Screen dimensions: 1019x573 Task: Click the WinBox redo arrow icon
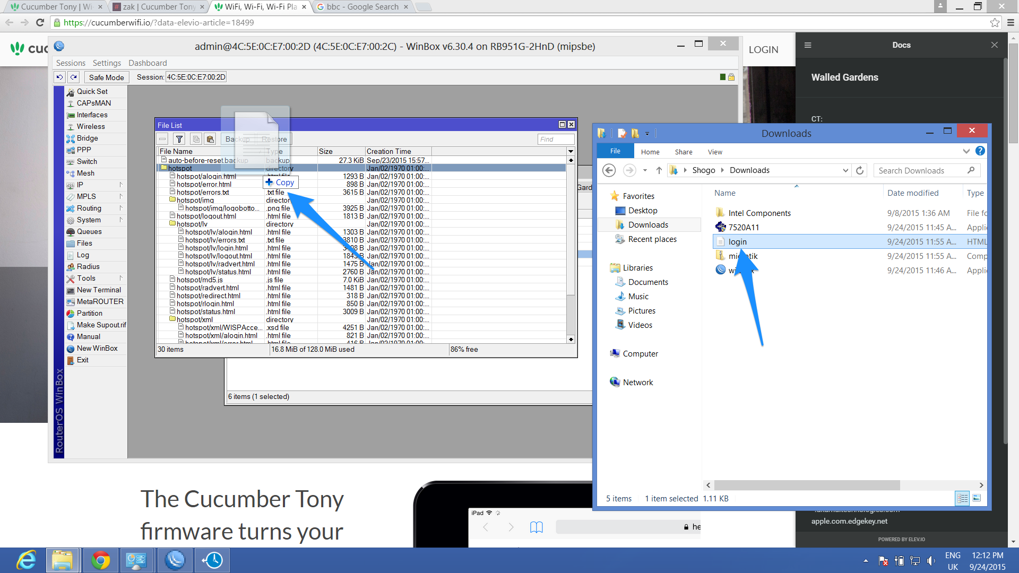[74, 77]
